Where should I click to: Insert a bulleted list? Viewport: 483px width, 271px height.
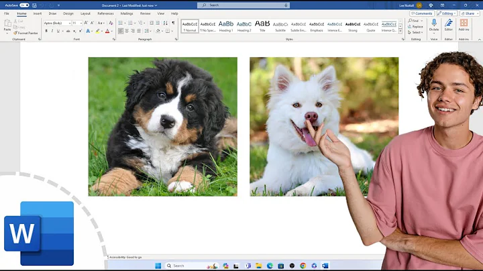[x=121, y=23]
